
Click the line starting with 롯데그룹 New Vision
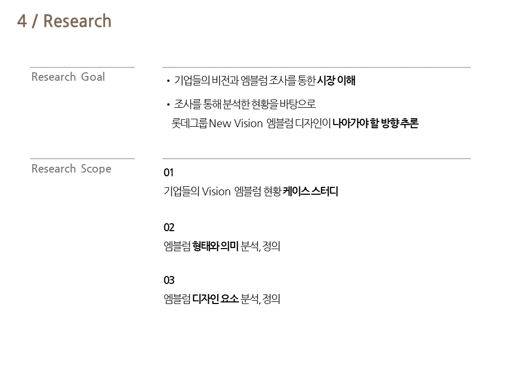coord(295,123)
